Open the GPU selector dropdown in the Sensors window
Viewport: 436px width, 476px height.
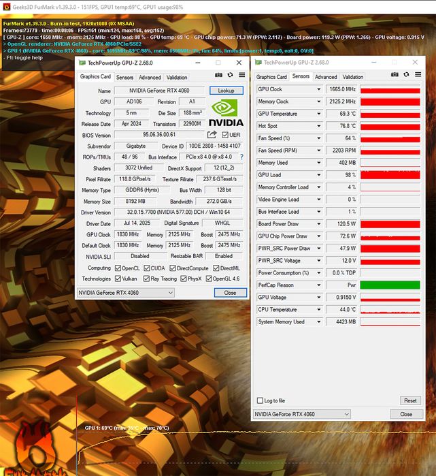coord(302,414)
